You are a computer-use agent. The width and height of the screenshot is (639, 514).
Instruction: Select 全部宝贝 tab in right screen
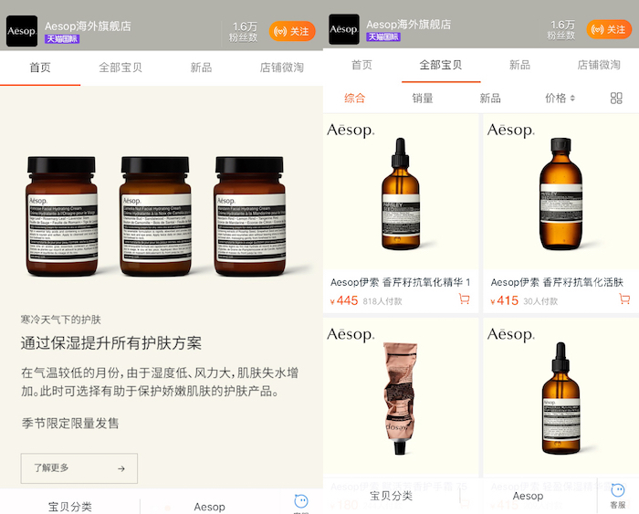441,65
